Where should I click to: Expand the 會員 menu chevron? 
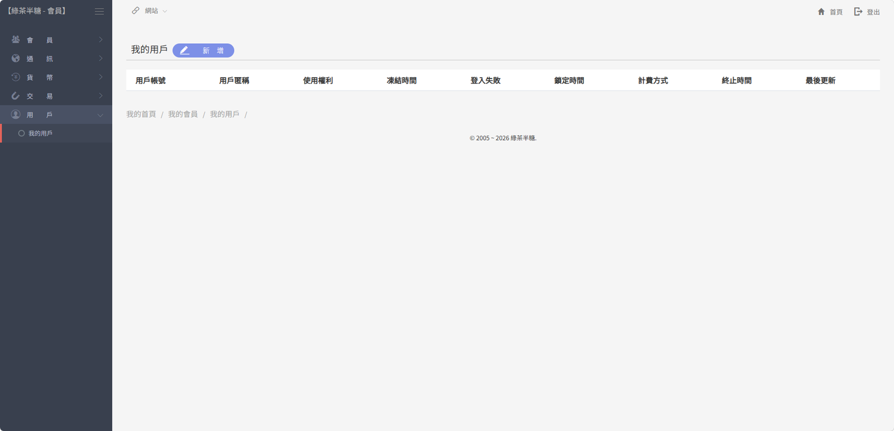coord(101,40)
